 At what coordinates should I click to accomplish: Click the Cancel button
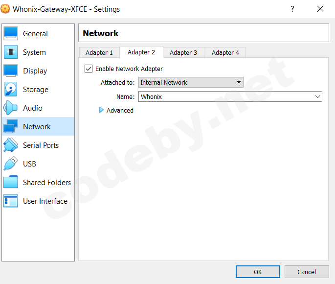(x=307, y=272)
